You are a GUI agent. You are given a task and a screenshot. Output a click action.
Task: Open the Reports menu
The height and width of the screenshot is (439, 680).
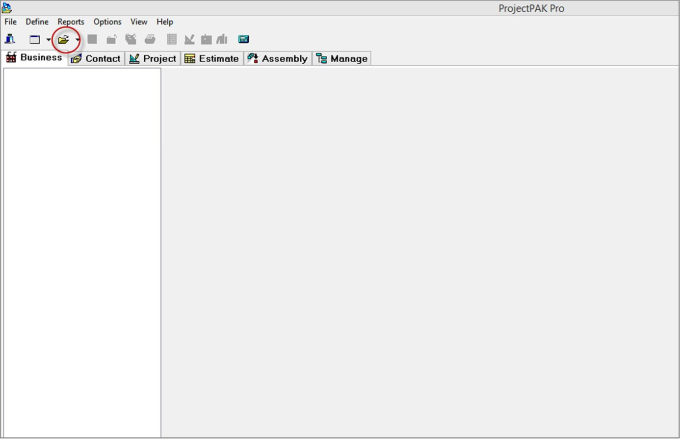71,22
